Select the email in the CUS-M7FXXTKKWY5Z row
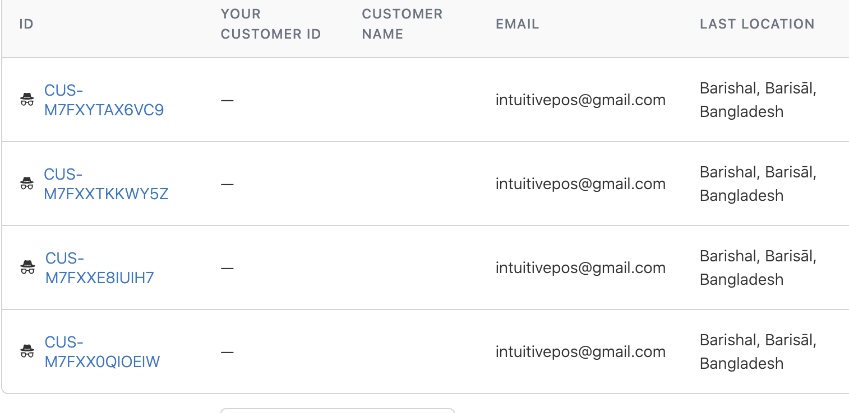849x413 pixels. tap(580, 184)
